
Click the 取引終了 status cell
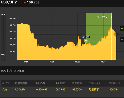tap(94, 89)
